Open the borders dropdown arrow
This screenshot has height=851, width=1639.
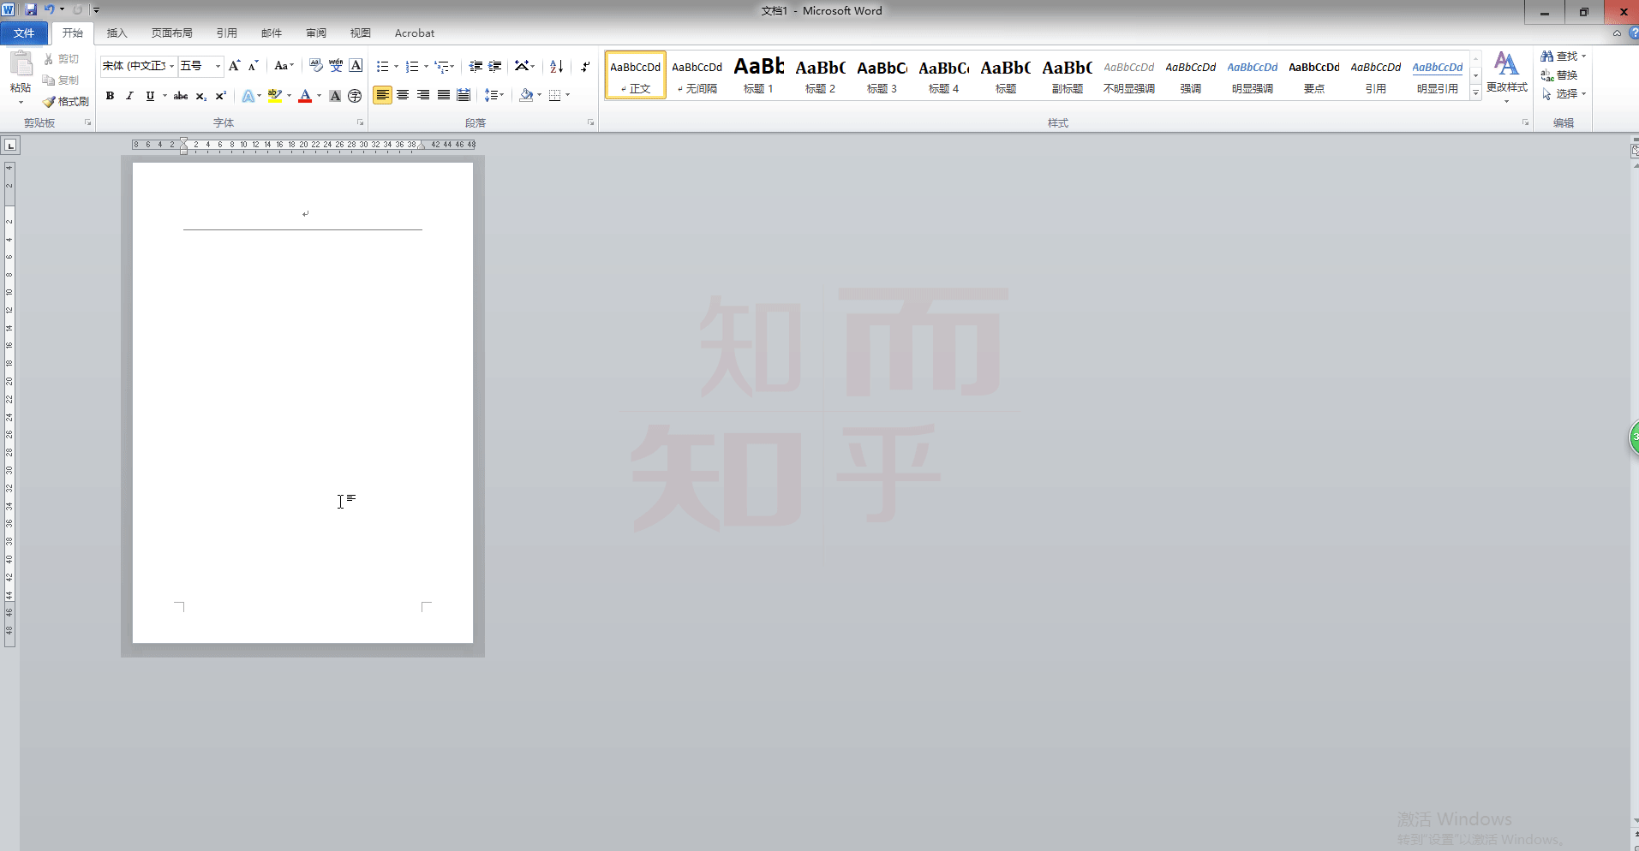tap(568, 95)
